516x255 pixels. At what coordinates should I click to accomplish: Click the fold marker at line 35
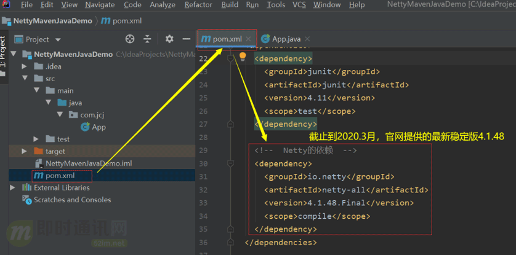[230, 229]
